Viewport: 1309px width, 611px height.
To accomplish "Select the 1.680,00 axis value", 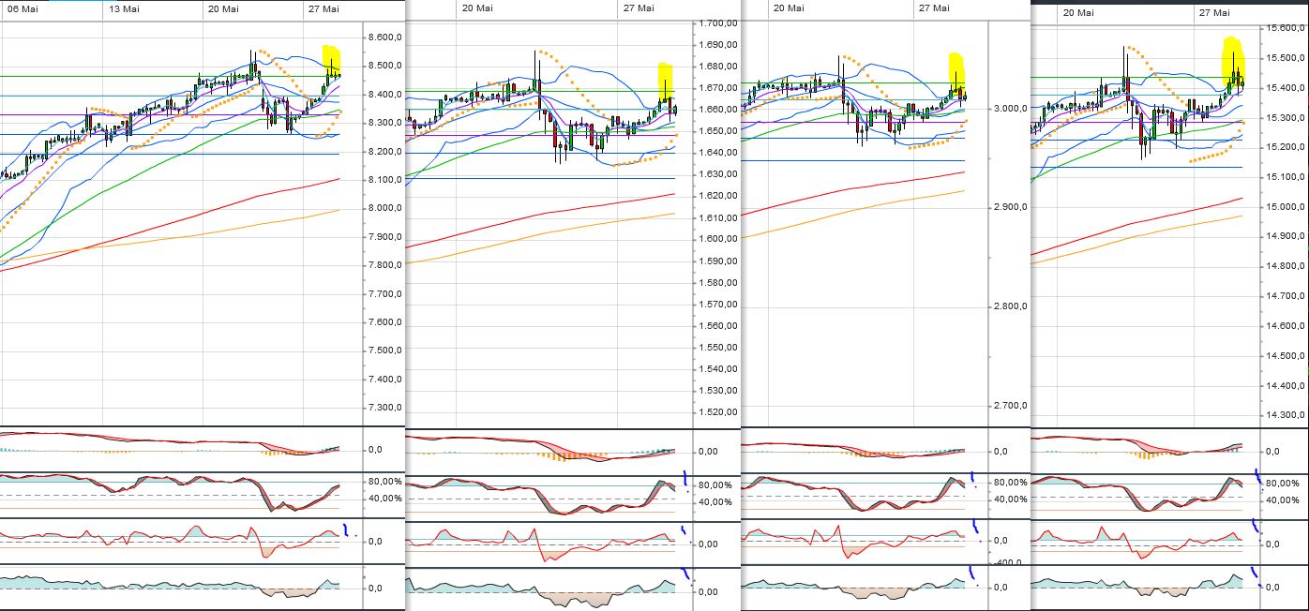I will click(718, 67).
